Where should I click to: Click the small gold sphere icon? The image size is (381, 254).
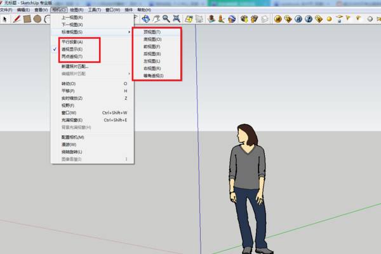click(329, 19)
